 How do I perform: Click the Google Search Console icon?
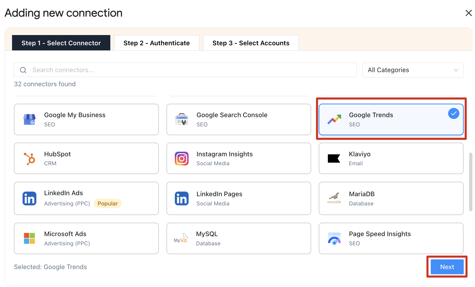pyautogui.click(x=182, y=119)
